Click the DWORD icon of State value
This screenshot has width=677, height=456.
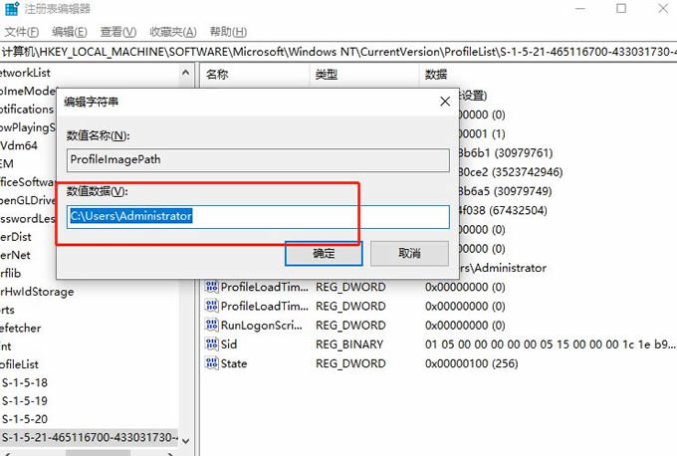pos(211,363)
